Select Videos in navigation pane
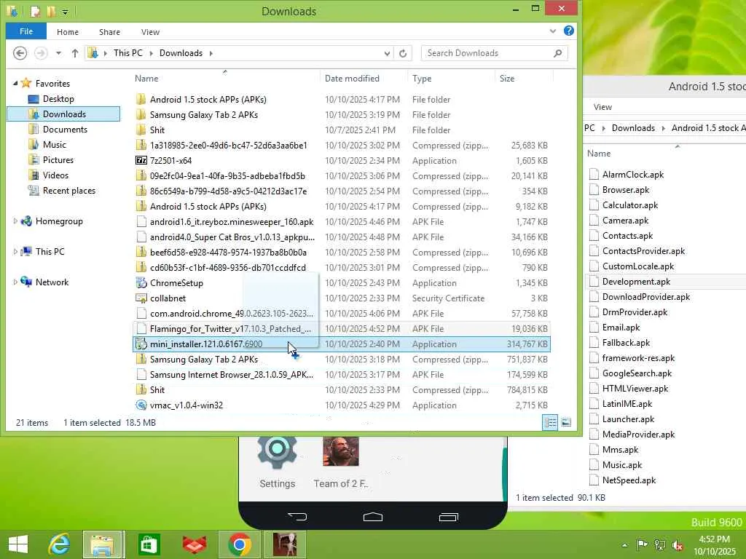The height and width of the screenshot is (559, 746). click(55, 175)
